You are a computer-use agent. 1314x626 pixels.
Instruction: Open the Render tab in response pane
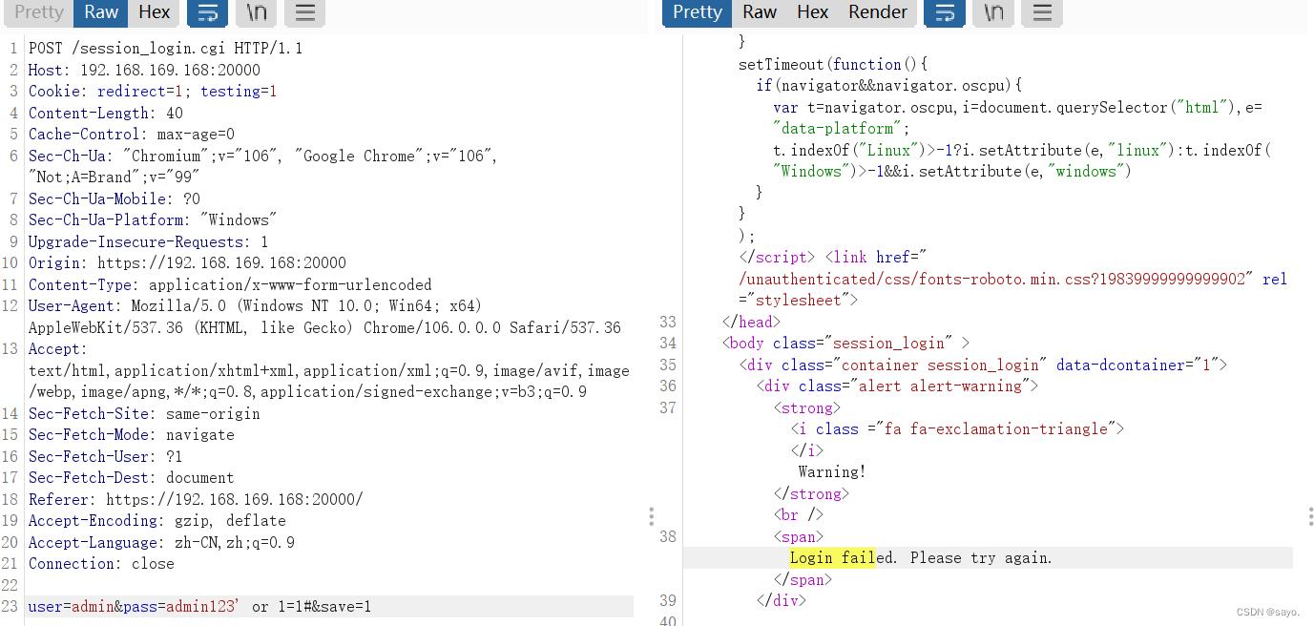point(877,12)
